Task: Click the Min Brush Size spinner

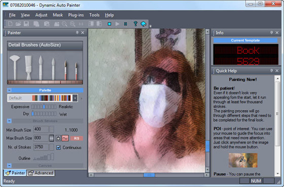Action: tap(52, 129)
